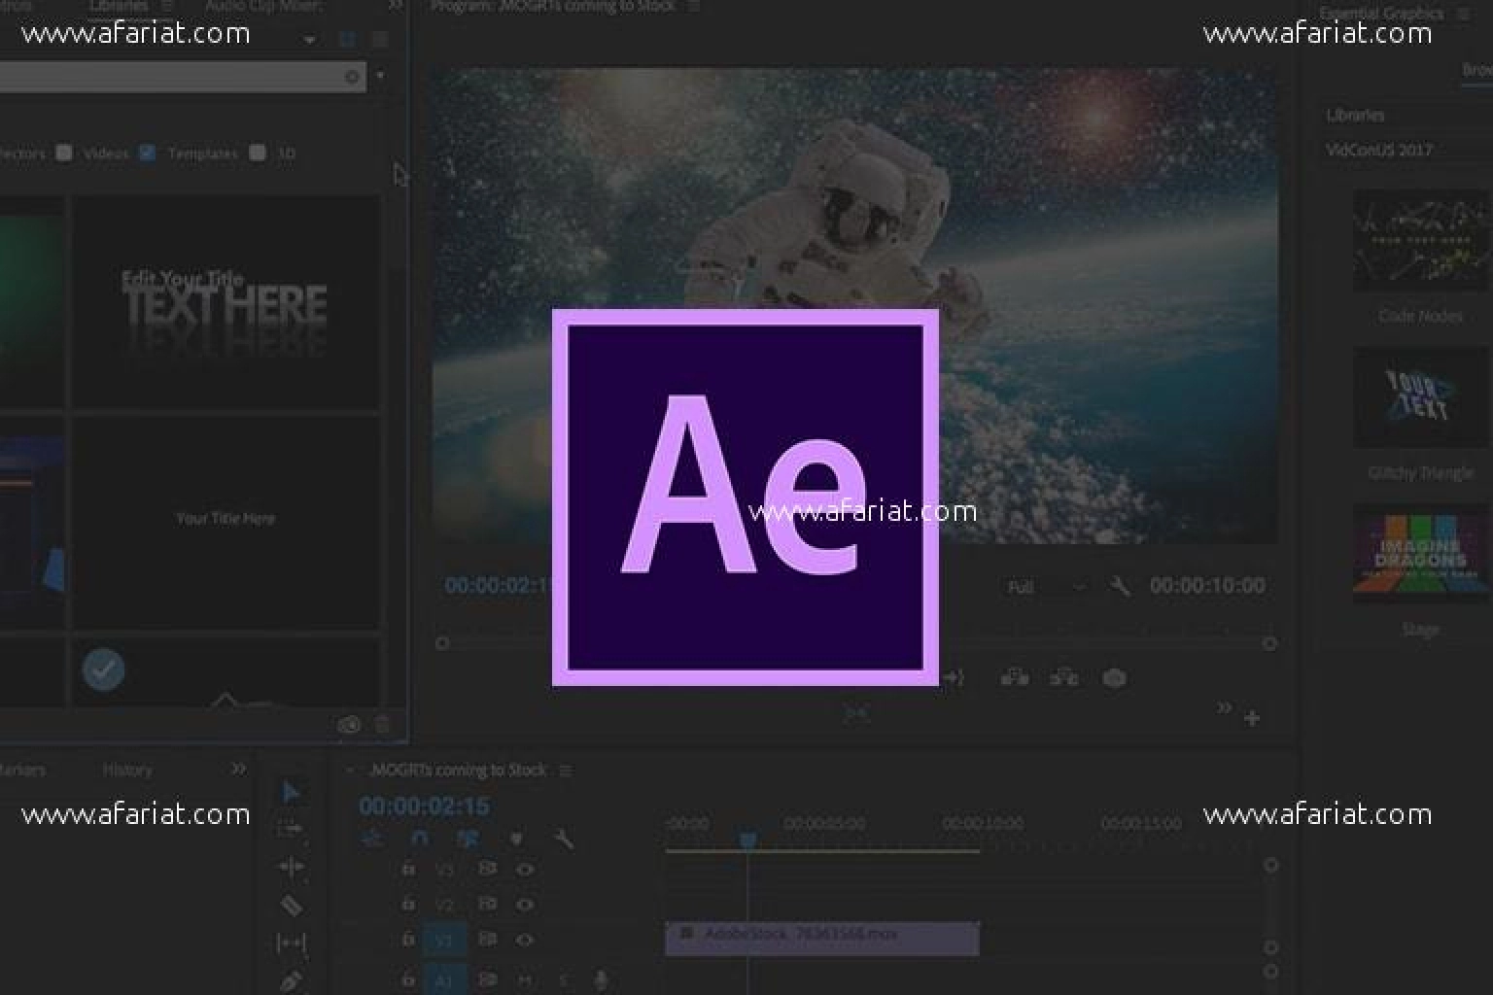Select the AdobeStock_76361566.mov clip
The height and width of the screenshot is (995, 1493).
[x=822, y=939]
